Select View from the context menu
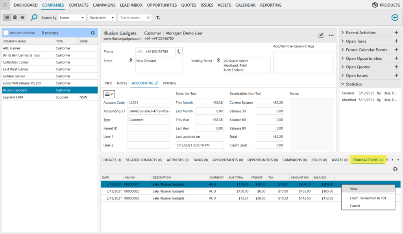The image size is (403, 234). 353,189
